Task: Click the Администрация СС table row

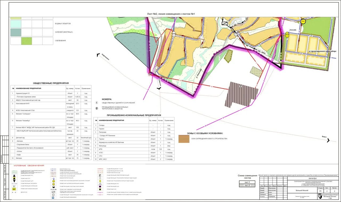Action: (x=51, y=93)
